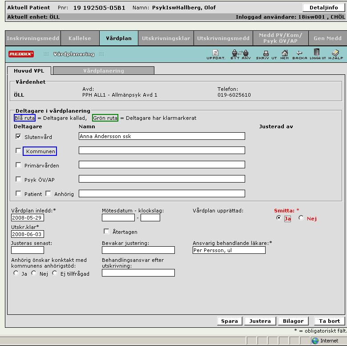Check the Kommunen participant checkbox
The height and width of the screenshot is (346, 347).
pyautogui.click(x=18, y=151)
